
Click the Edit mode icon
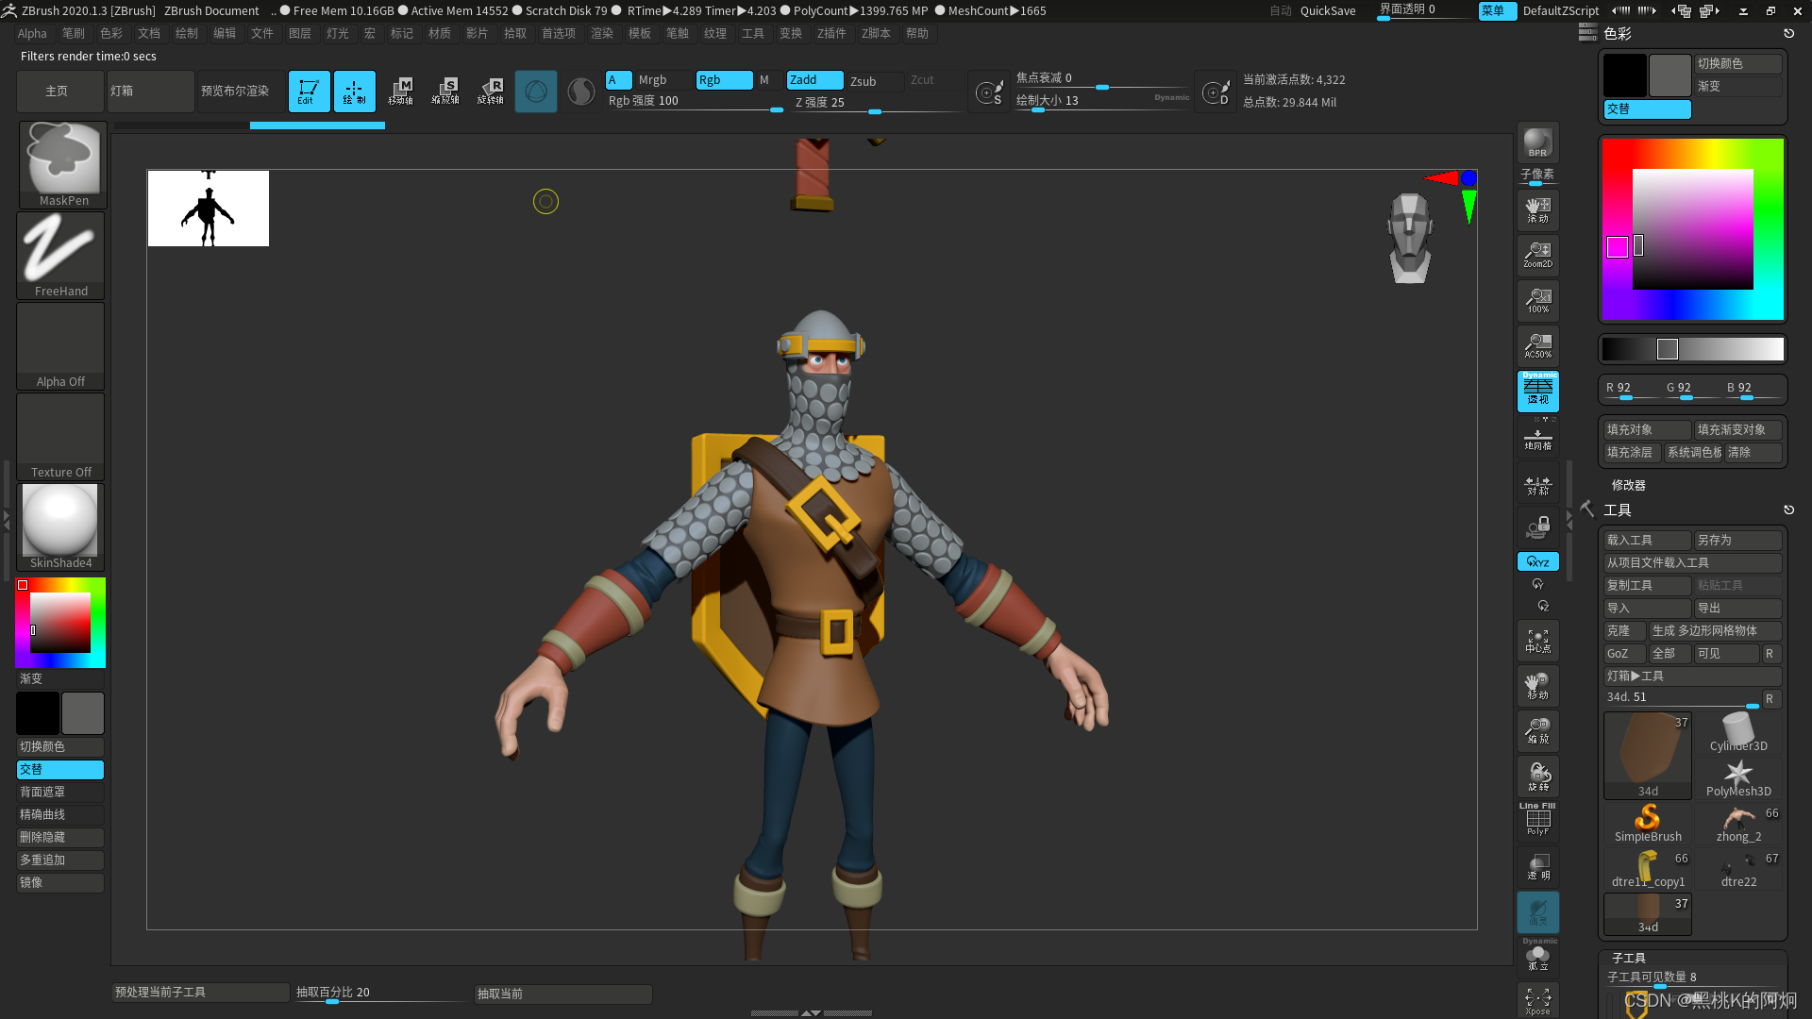pos(309,92)
